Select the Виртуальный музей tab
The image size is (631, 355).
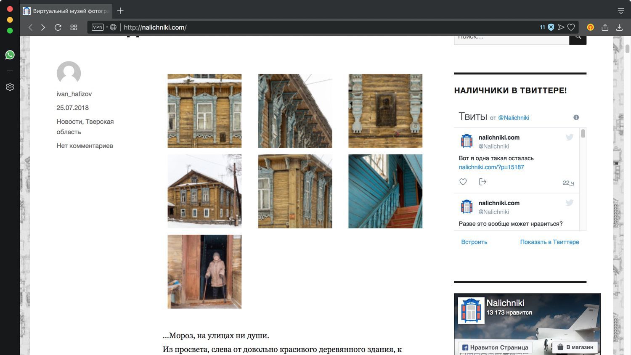pos(66,11)
